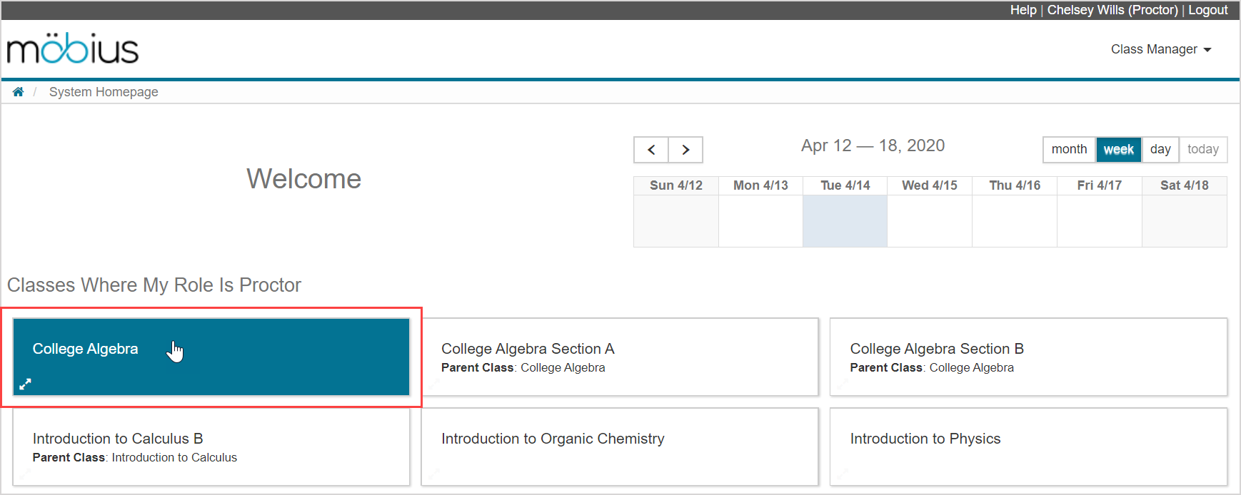Click the today button in calendar
This screenshot has height=495, width=1241.
coord(1202,149)
